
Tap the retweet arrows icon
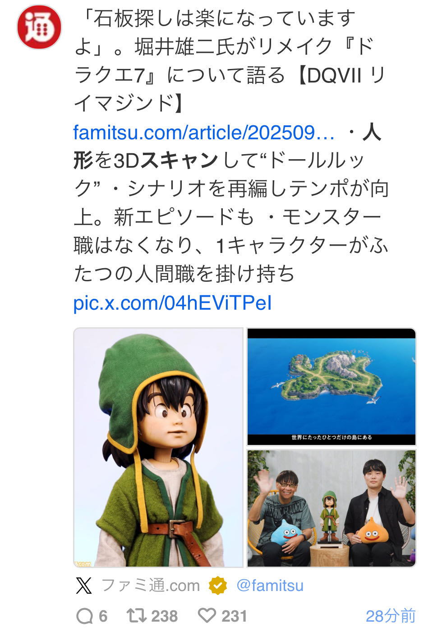(136, 615)
